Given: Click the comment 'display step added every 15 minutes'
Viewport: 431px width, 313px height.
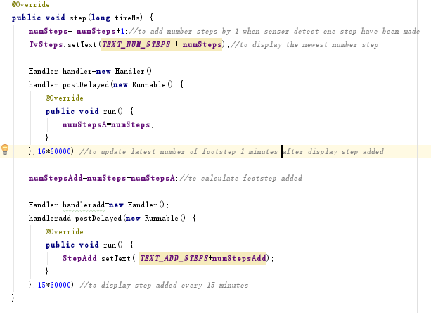Looking at the screenshot, I should coord(164,286).
